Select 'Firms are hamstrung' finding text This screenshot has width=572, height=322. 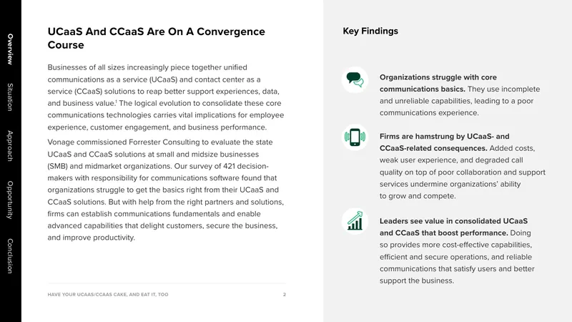click(462, 166)
